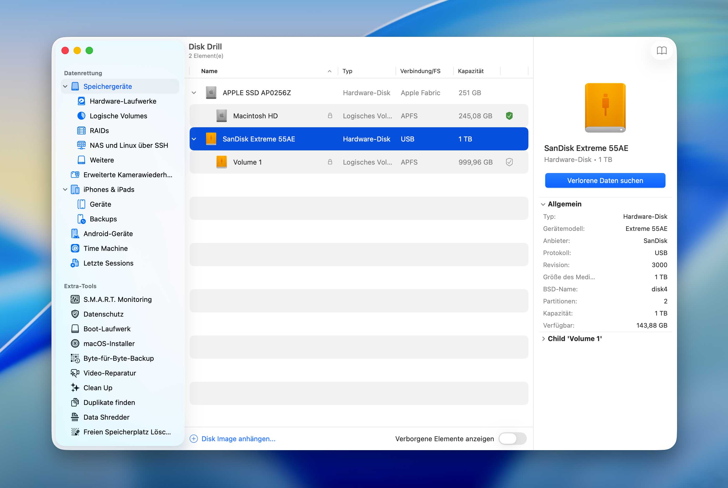Click the SanDisk drive thumbnail in details panel
The width and height of the screenshot is (728, 488).
click(605, 108)
